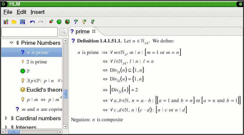Open the Insert menu
Viewport: 244px width, 135px height.
(38, 12)
